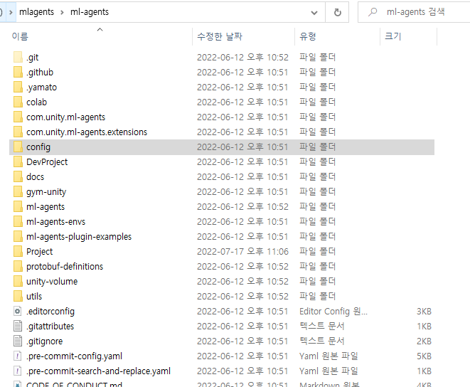Click the com.unity.ml-agents folder icon
Image resolution: width=470 pixels, height=387 pixels.
[x=18, y=117]
